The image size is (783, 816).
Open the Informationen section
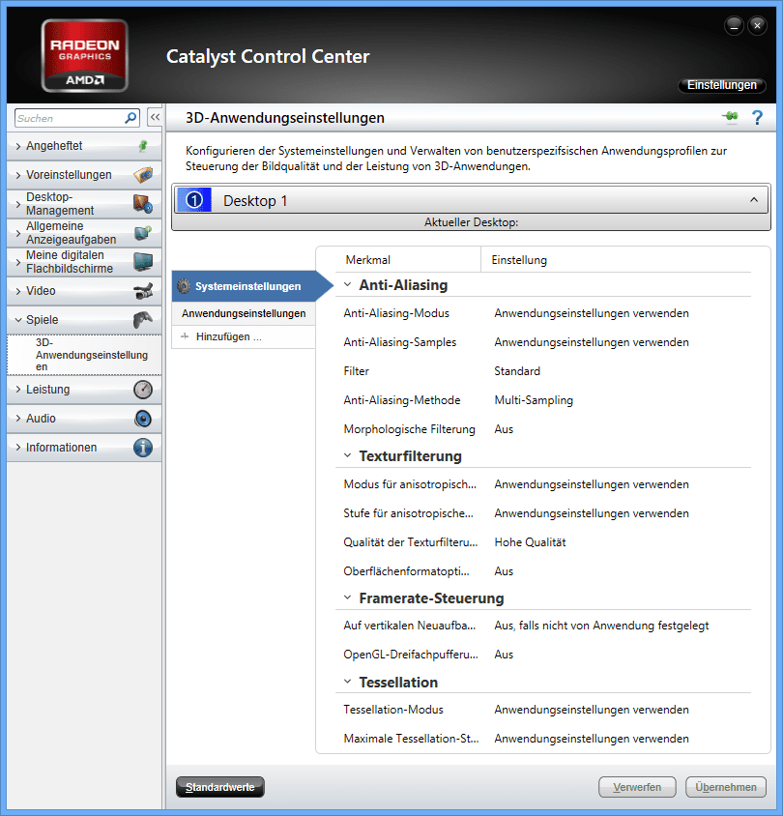pyautogui.click(x=84, y=448)
